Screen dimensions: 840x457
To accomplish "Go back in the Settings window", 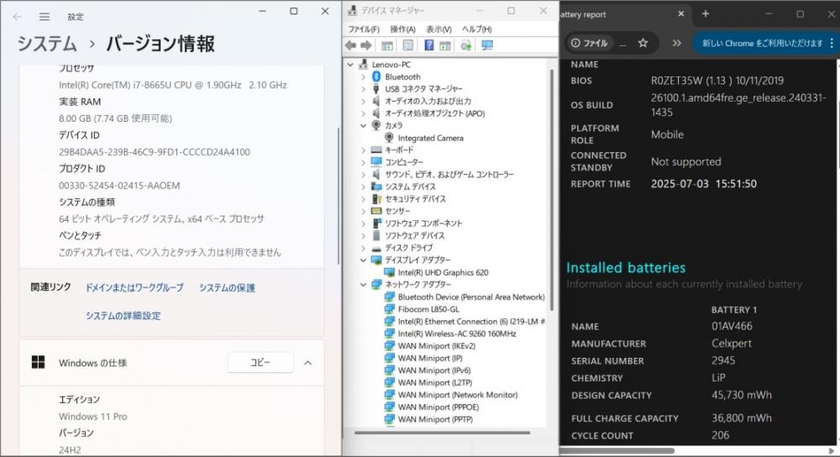I will pos(17,17).
